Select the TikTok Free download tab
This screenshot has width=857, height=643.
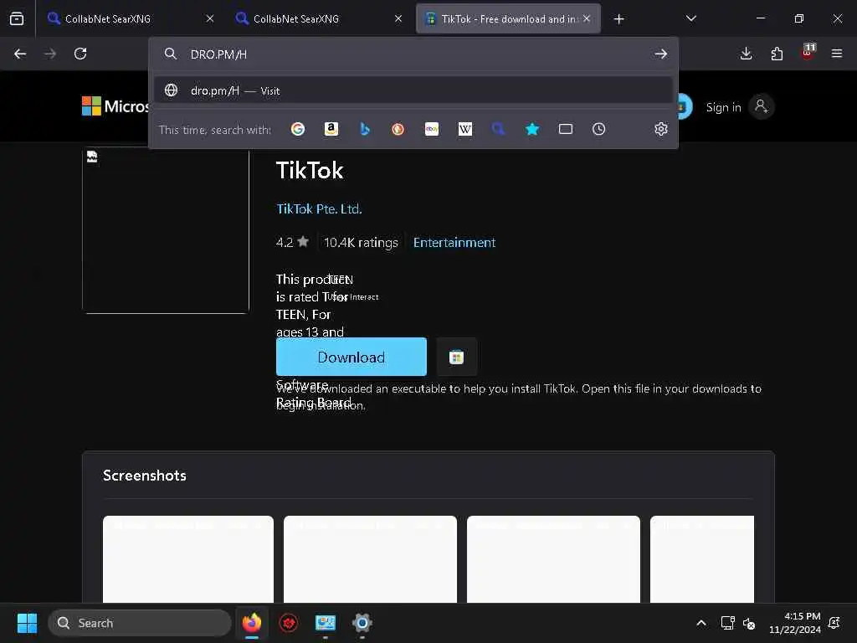point(508,18)
